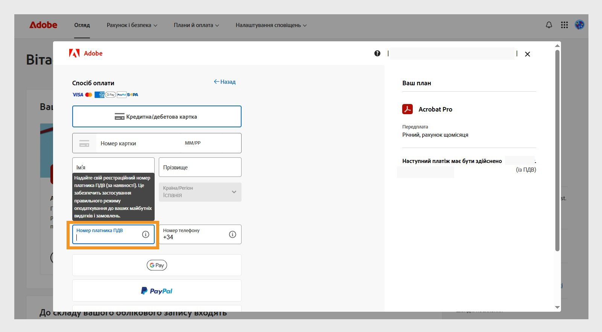The height and width of the screenshot is (332, 602).
Task: Click the Спосіб оплати heading
Action: tap(93, 83)
